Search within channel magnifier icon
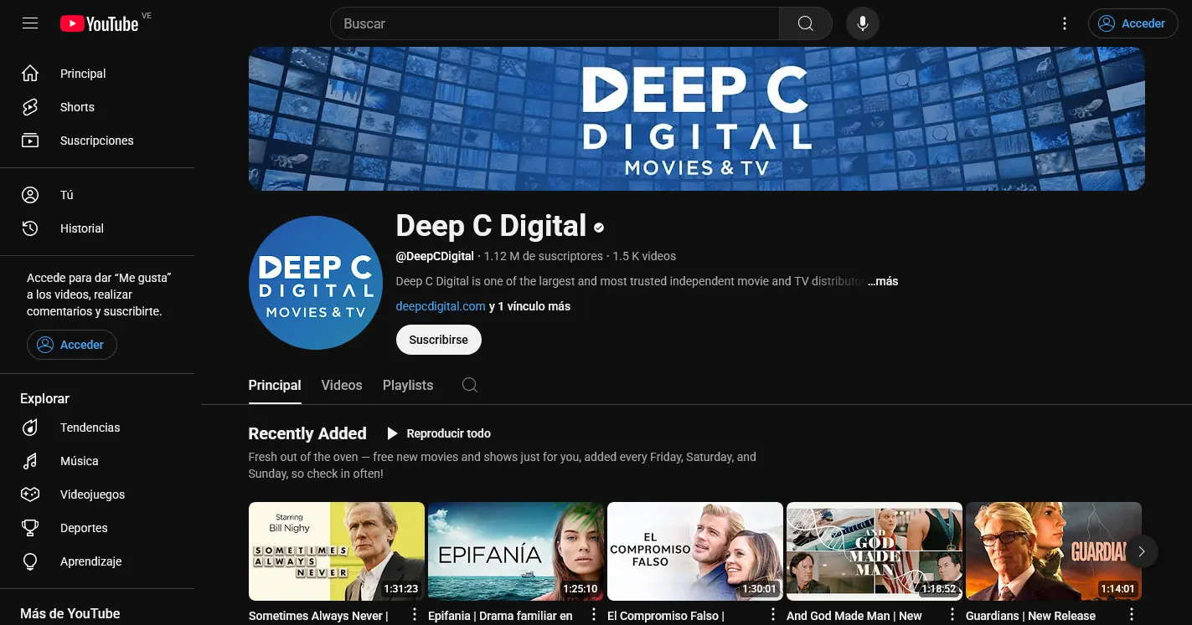 point(470,385)
